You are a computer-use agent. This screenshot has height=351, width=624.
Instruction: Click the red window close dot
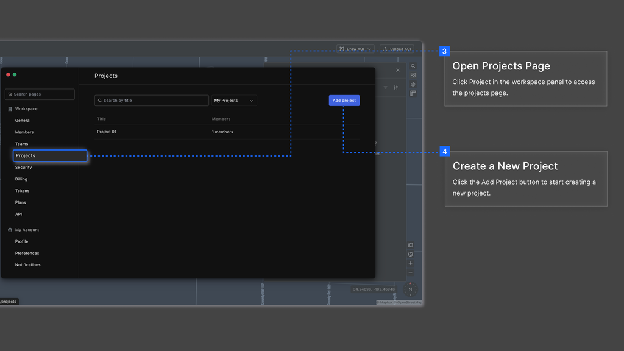pyautogui.click(x=8, y=74)
